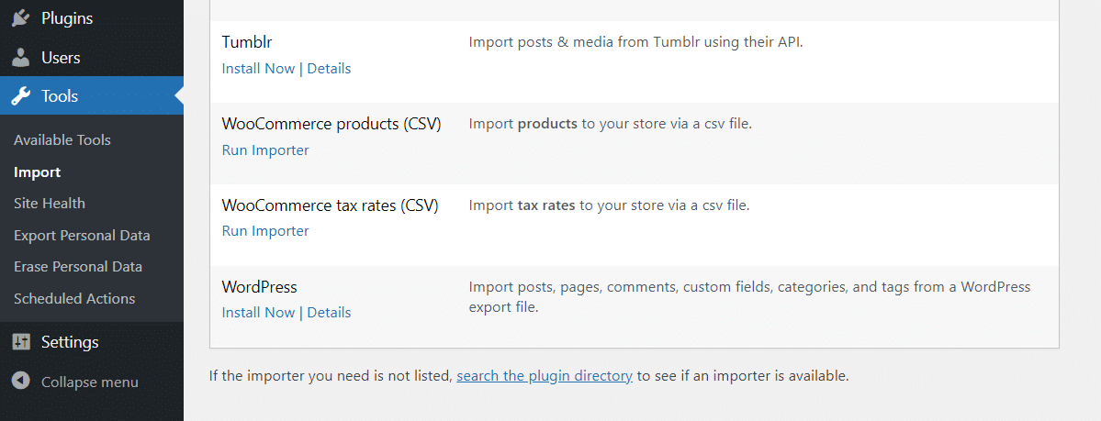
Task: Click the Settings sliders icon
Action: pyautogui.click(x=21, y=342)
